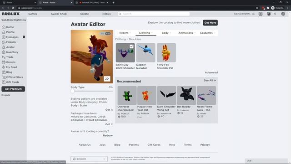291x164 pixels.
Task: Bookmark this page with the star icon
Action: [x=257, y=8]
